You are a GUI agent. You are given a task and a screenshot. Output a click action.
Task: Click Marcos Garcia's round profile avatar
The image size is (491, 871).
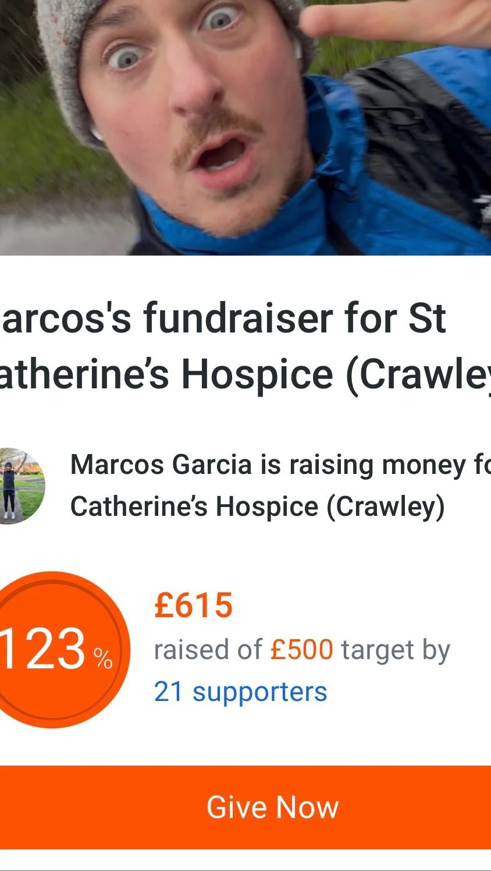(22, 486)
